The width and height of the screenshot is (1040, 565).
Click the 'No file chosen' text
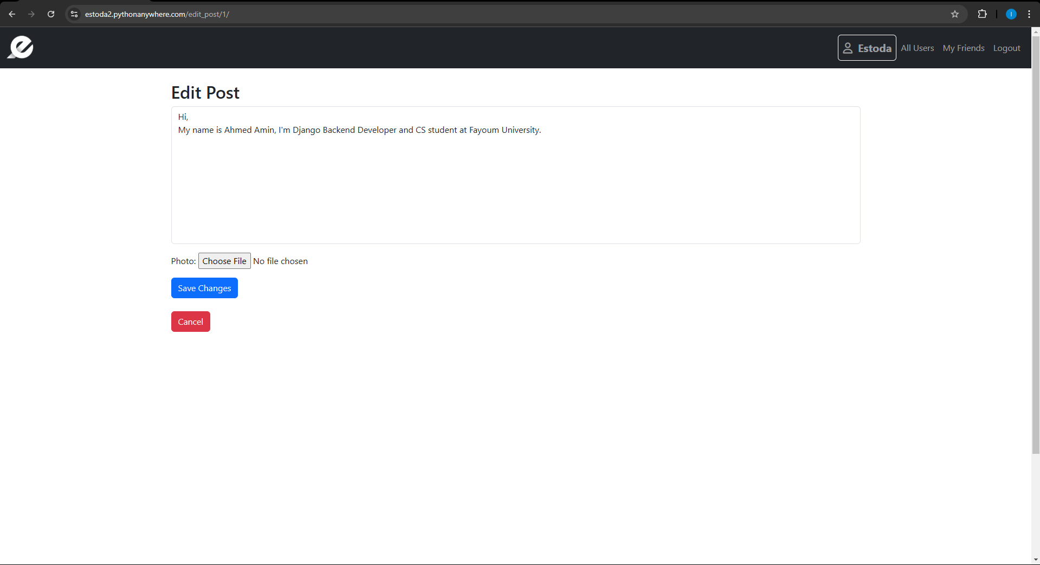280,261
